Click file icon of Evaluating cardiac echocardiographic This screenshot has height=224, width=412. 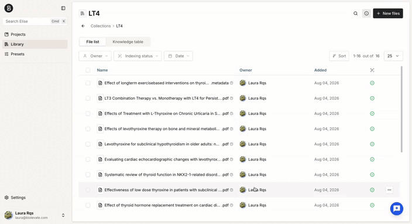[100, 159]
